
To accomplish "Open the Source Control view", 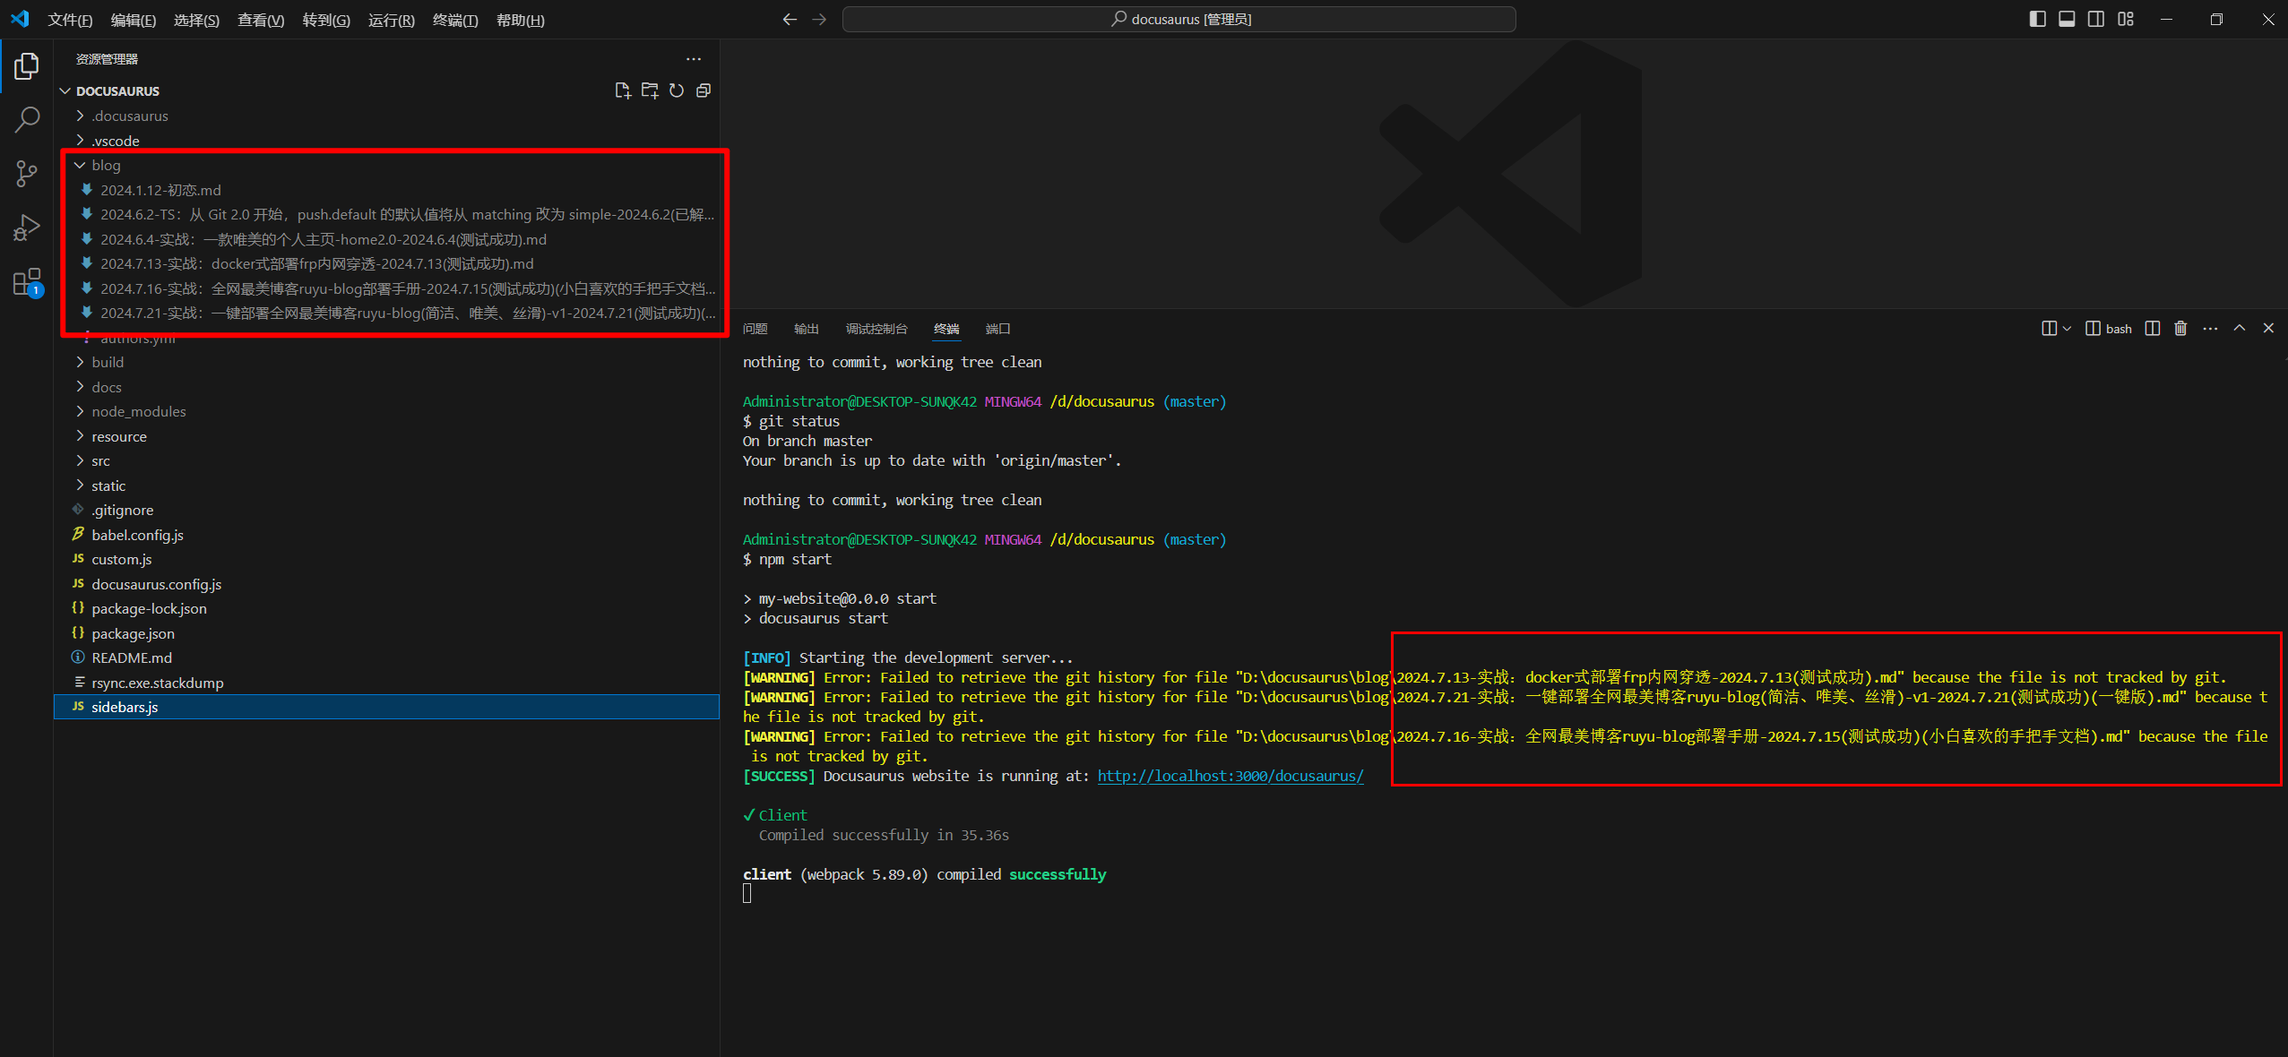I will click(x=27, y=173).
